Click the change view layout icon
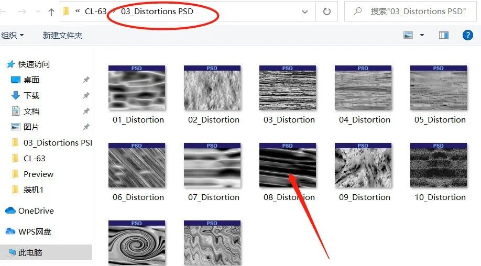The height and width of the screenshot is (266, 481). click(x=409, y=35)
